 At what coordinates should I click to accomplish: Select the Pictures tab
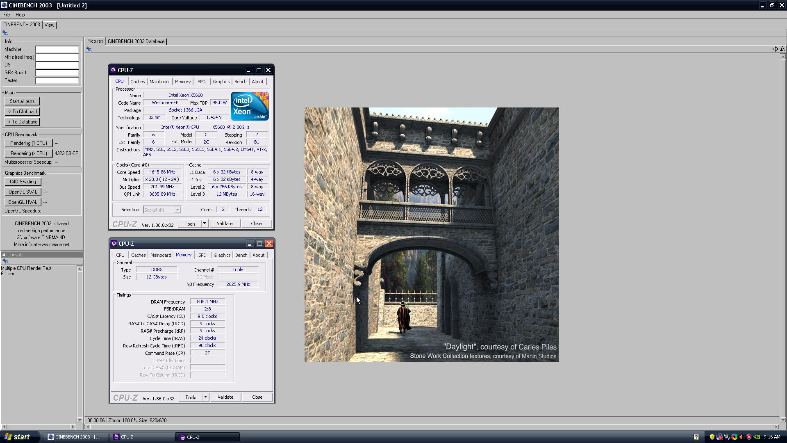(x=95, y=41)
